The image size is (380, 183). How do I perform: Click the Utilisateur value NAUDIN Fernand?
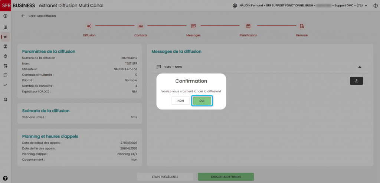[x=125, y=69]
